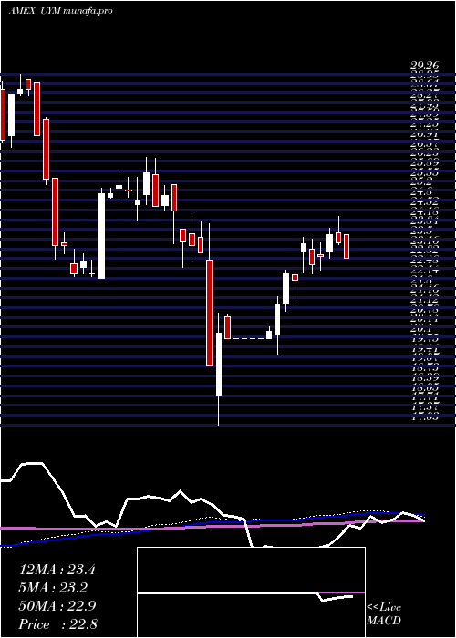This screenshot has height=638, width=456.
Task: Click inside the MACD indicator box
Action: pyautogui.click(x=251, y=592)
